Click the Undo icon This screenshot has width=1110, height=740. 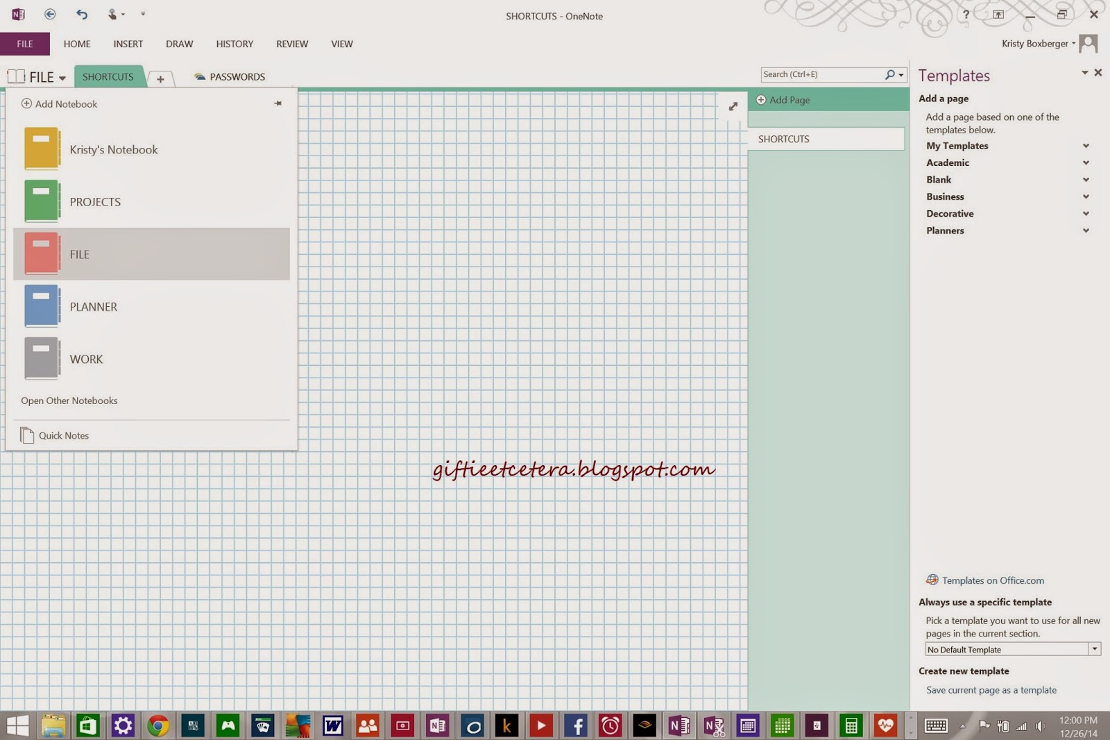[83, 14]
